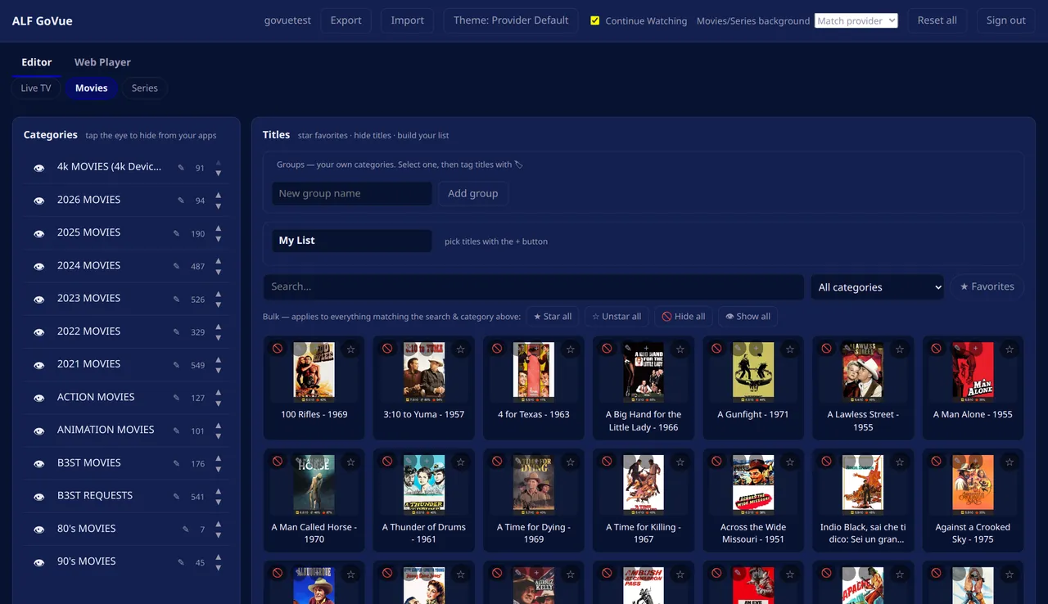The width and height of the screenshot is (1048, 604).
Task: Move ANIMATION MOVIES category up
Action: pos(219,426)
